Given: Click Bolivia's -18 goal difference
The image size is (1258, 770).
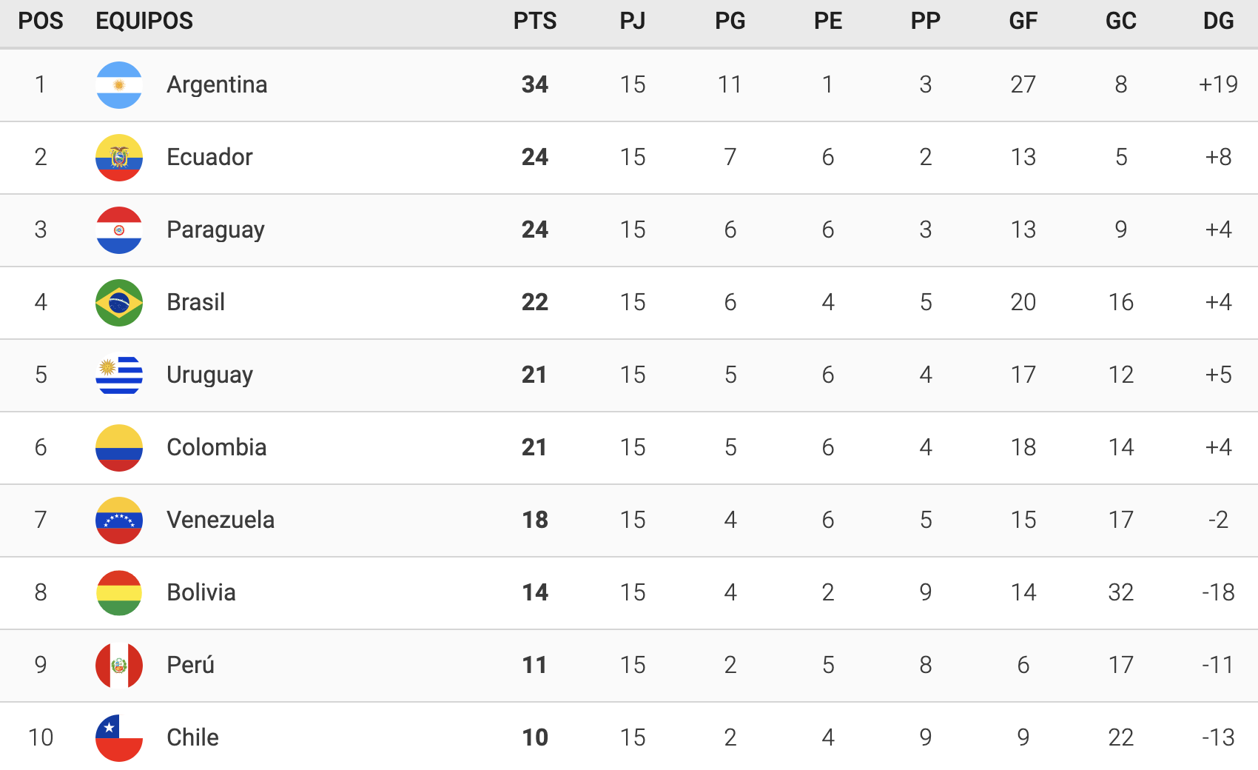Looking at the screenshot, I should click(1218, 592).
